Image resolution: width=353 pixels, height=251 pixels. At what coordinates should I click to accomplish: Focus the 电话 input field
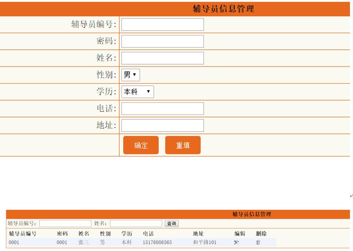click(x=163, y=108)
